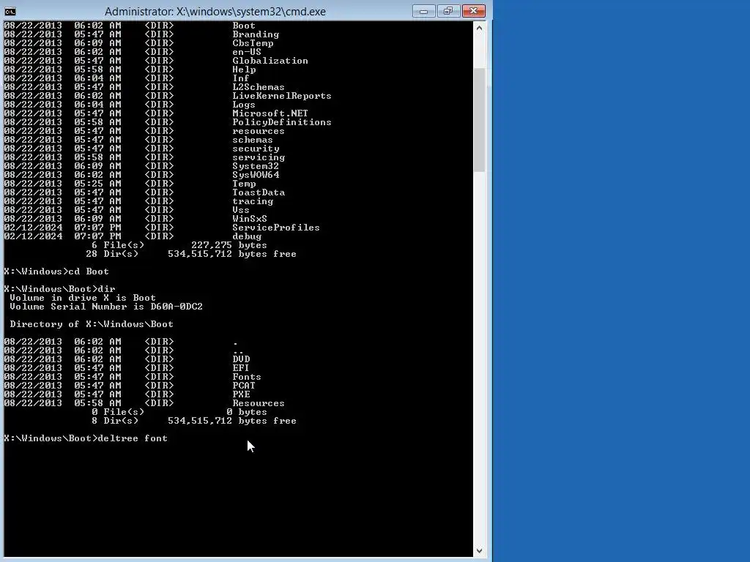Click the scrollbar down arrow
This screenshot has width=750, height=562.
pyautogui.click(x=479, y=551)
